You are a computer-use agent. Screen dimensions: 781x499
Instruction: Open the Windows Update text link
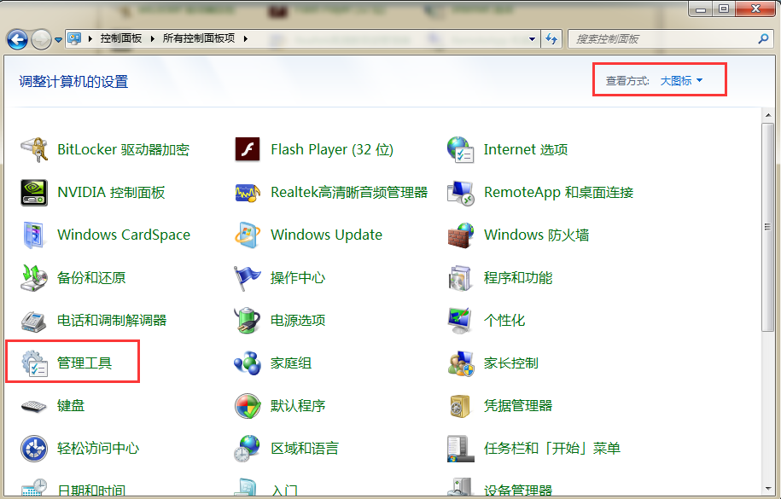(x=326, y=235)
